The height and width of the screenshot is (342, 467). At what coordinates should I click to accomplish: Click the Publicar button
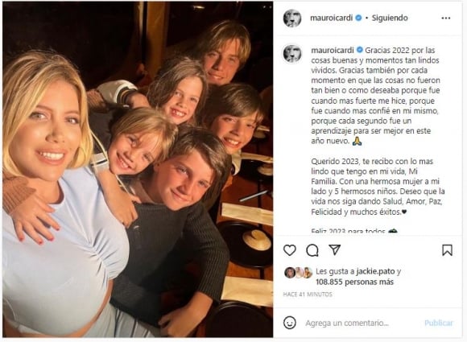click(x=439, y=323)
